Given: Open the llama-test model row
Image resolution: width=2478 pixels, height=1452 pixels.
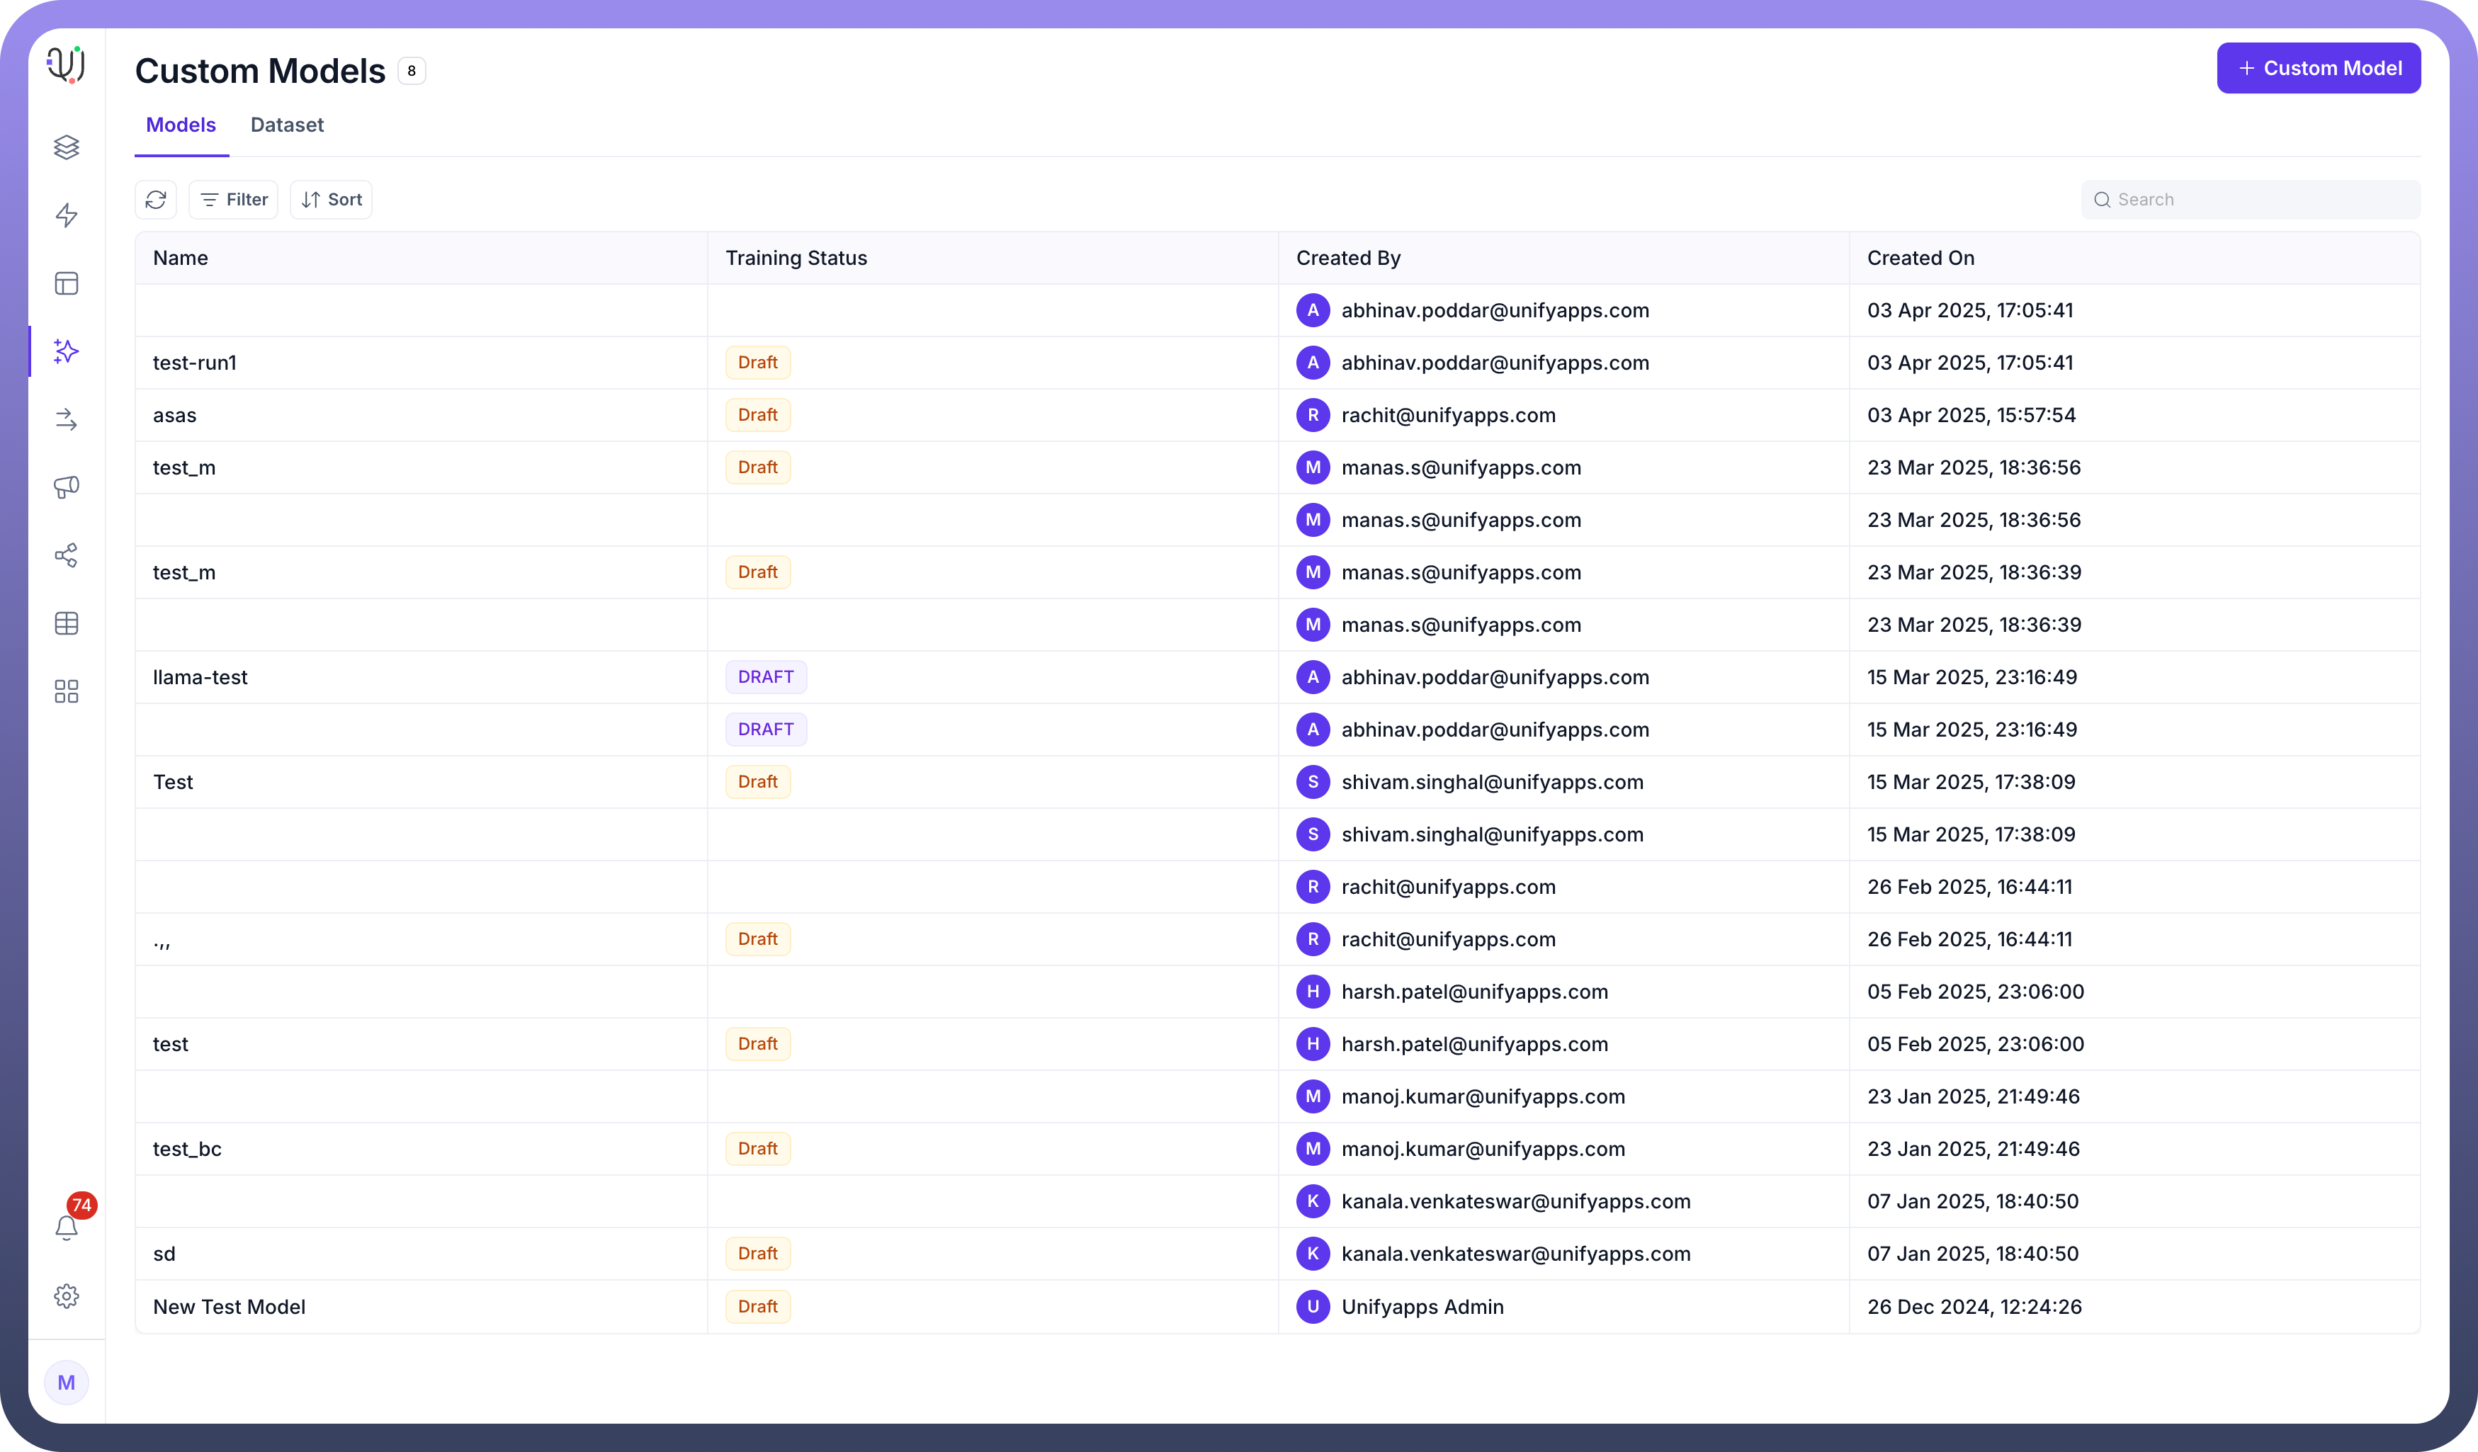Looking at the screenshot, I should pyautogui.click(x=200, y=677).
